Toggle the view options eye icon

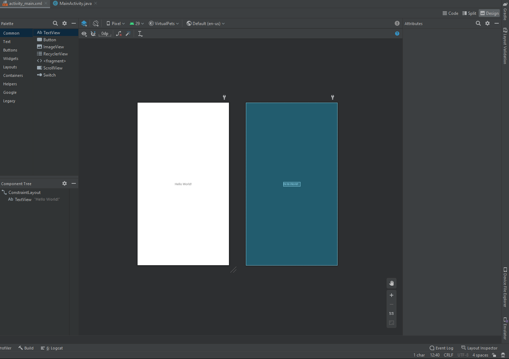[x=84, y=34]
